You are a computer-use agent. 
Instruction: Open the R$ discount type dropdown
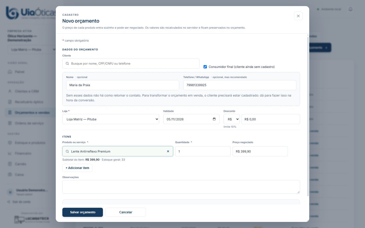[232, 119]
